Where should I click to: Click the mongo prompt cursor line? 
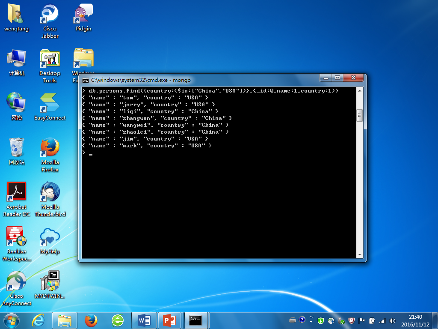pyautogui.click(x=87, y=153)
